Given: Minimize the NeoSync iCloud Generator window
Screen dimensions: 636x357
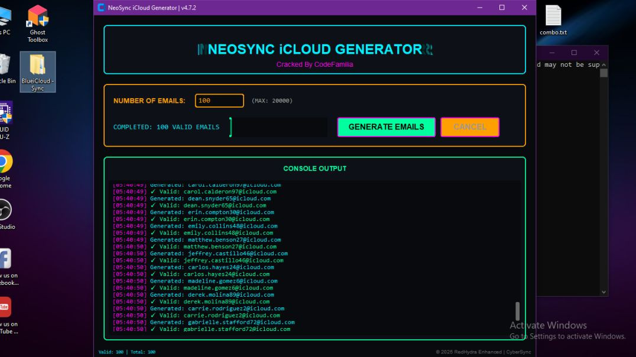Looking at the screenshot, I should [x=479, y=7].
